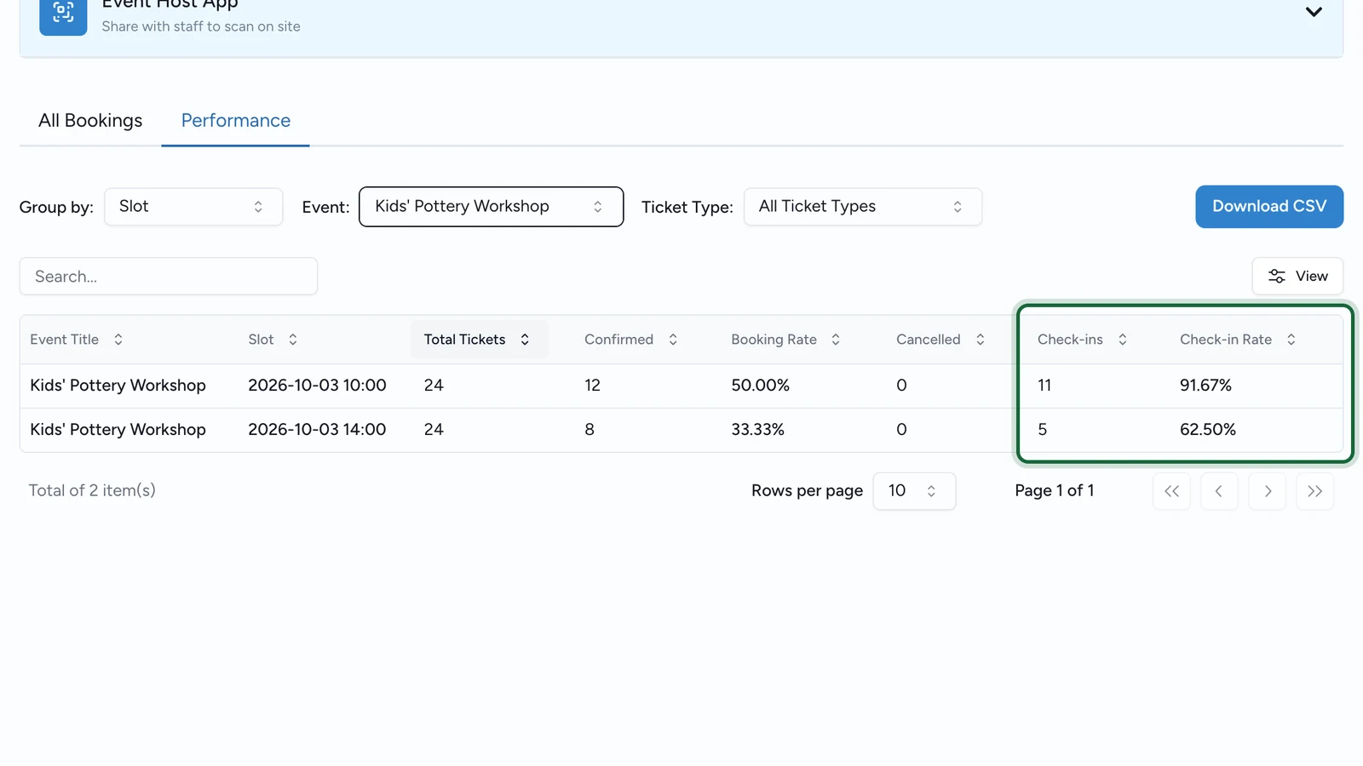This screenshot has height=766, width=1363.
Task: Sort by the Check-in Rate column
Action: (x=1238, y=340)
